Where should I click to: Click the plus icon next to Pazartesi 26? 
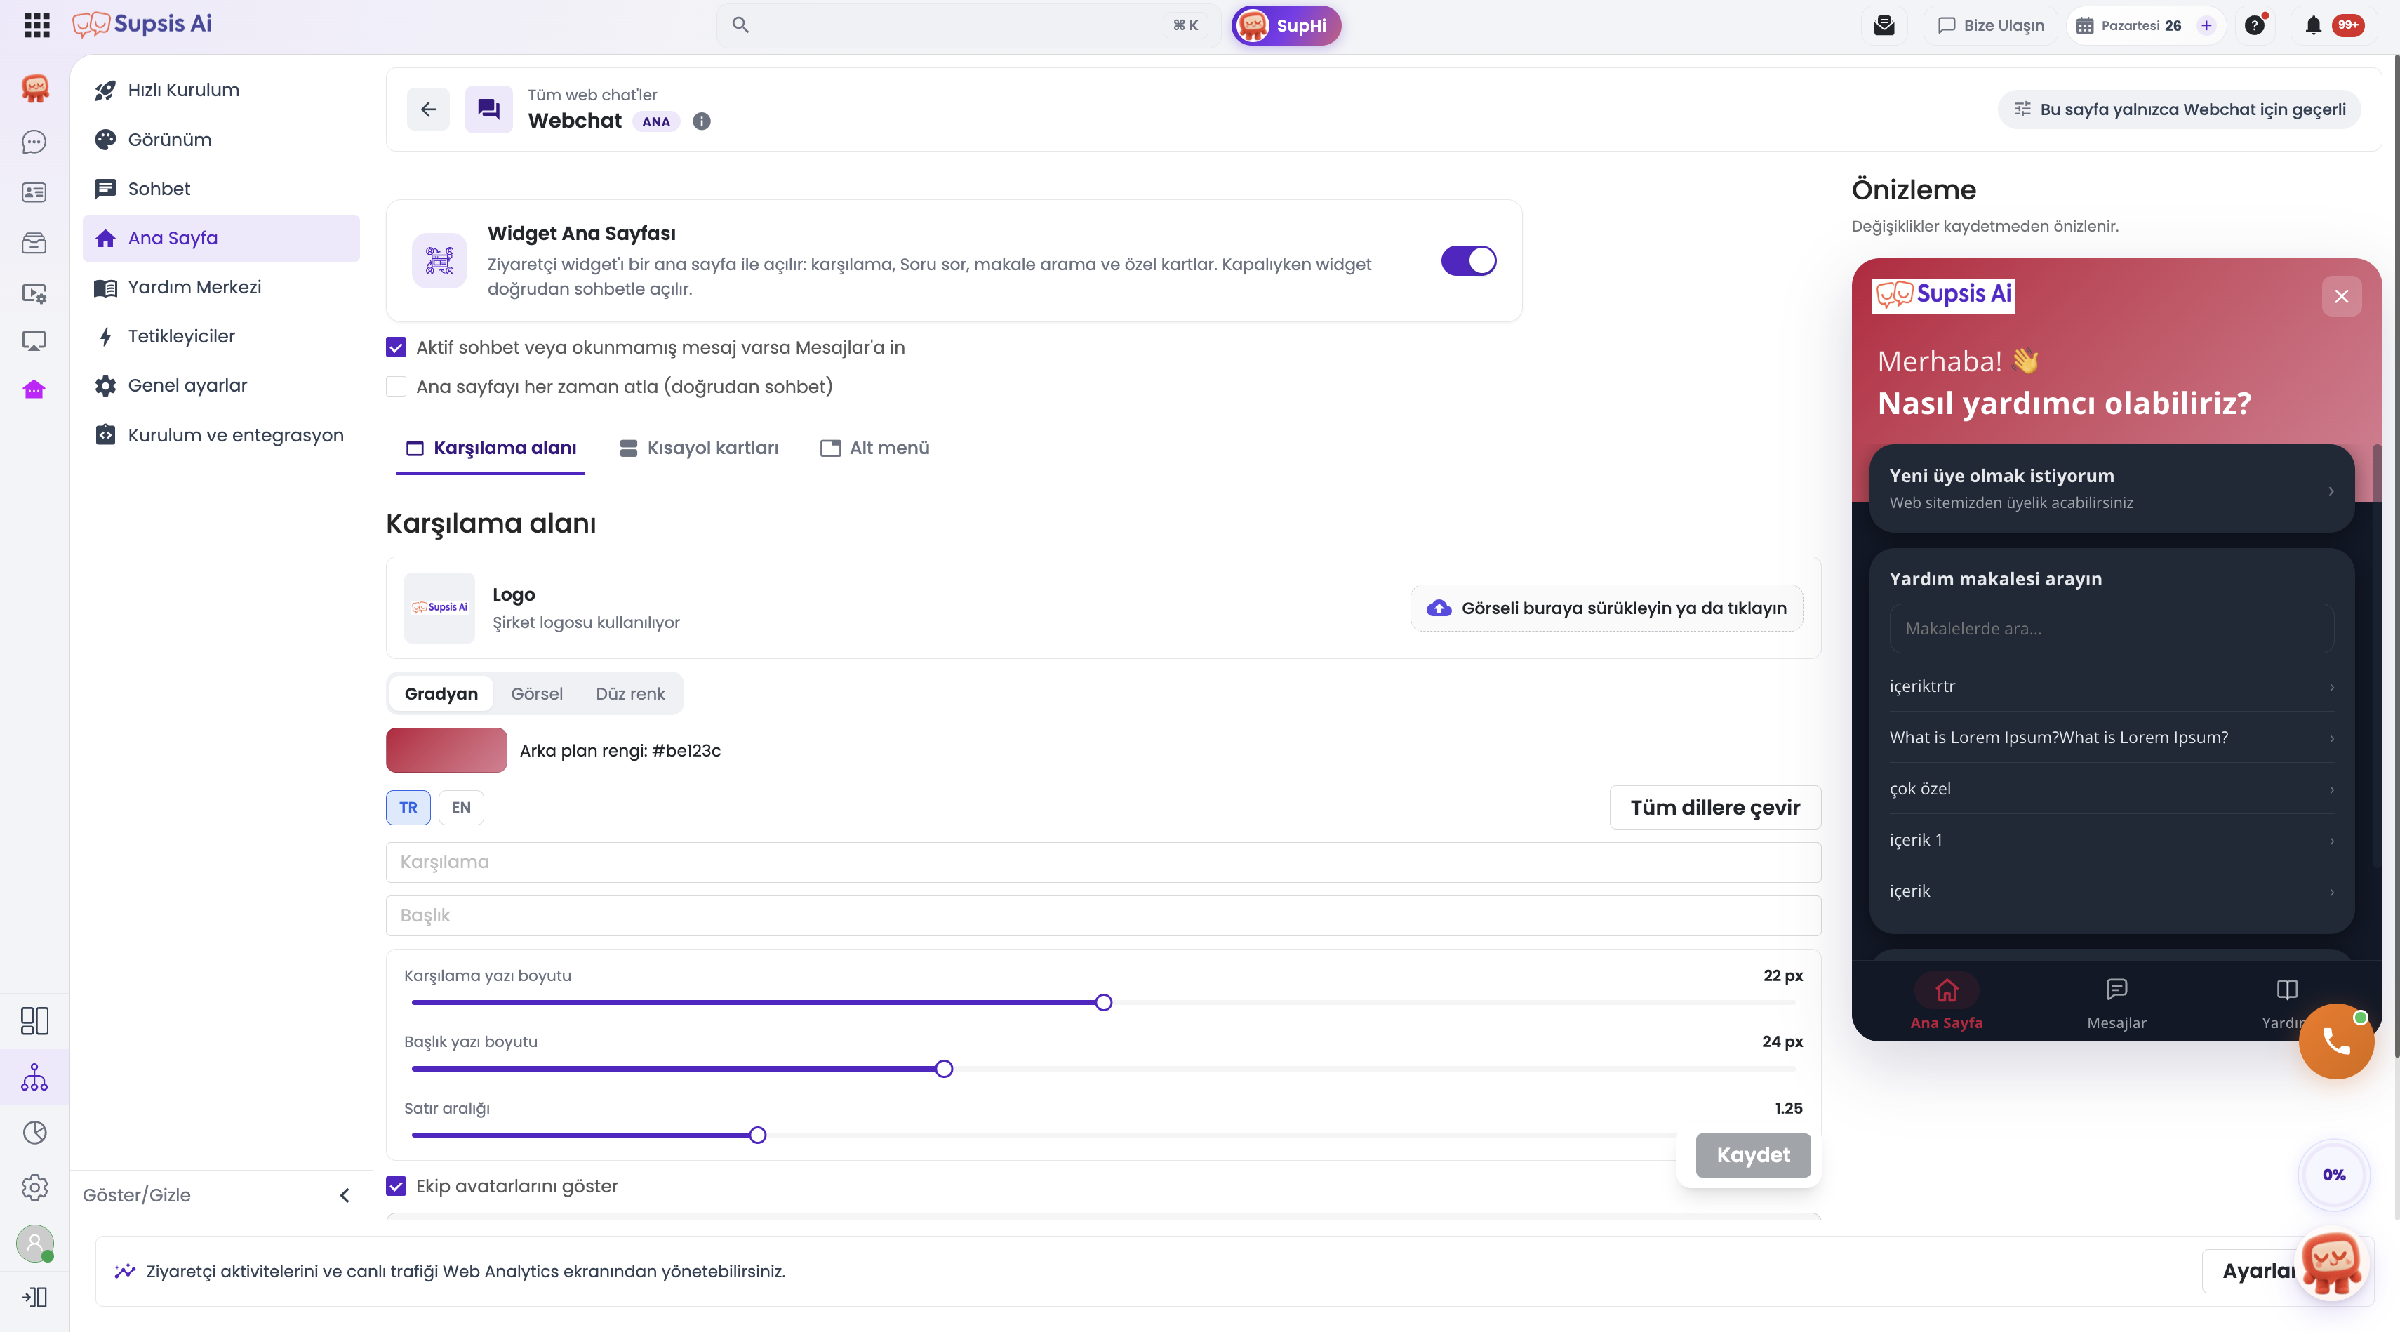(x=2206, y=25)
